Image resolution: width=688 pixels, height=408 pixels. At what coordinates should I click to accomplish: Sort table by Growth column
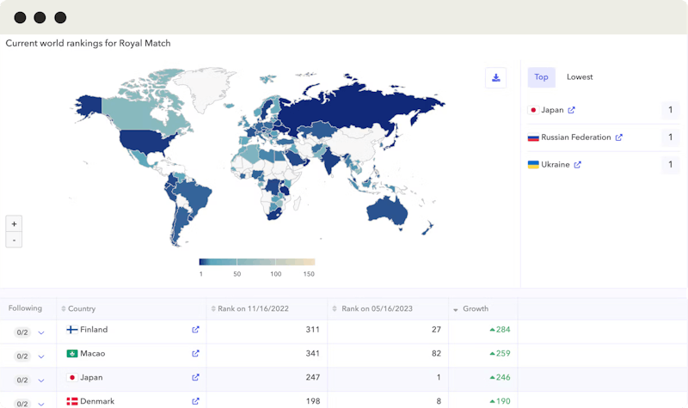pyautogui.click(x=475, y=309)
